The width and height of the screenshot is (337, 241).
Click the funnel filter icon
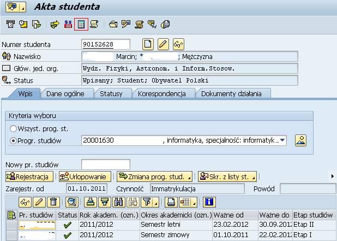[147, 202]
